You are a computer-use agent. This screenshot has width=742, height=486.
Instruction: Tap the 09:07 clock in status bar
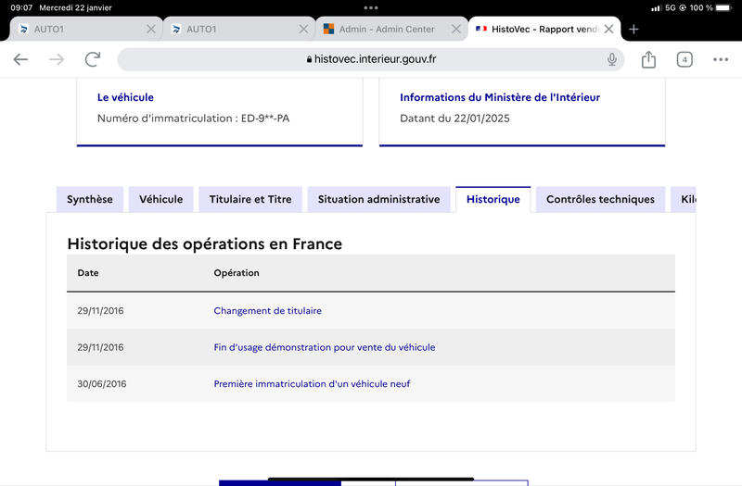coord(21,8)
